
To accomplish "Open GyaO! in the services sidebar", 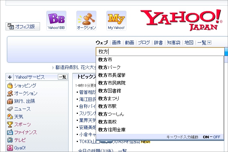I will [x=20, y=148].
